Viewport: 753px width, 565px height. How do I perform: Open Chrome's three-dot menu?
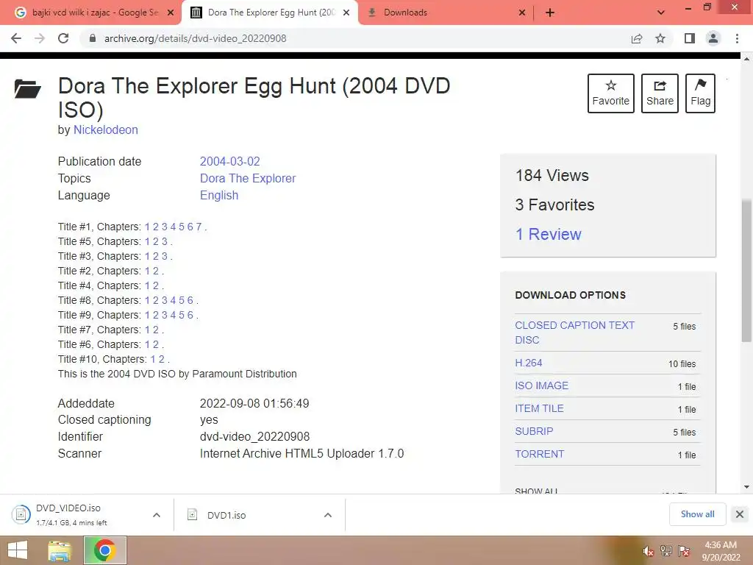tap(737, 38)
